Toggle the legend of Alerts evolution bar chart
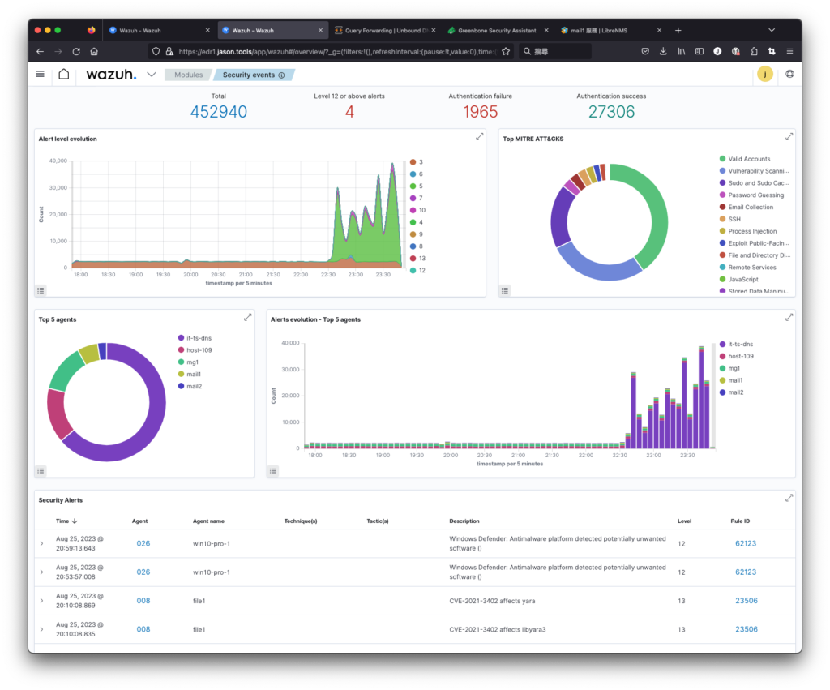The width and height of the screenshot is (830, 690). point(273,471)
